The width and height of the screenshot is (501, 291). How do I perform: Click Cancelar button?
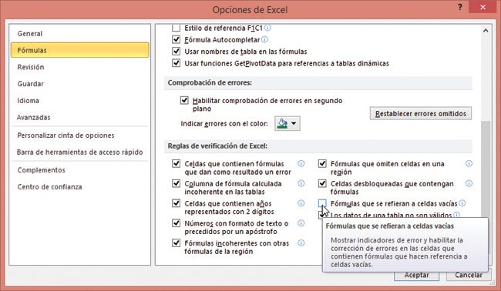point(469,276)
